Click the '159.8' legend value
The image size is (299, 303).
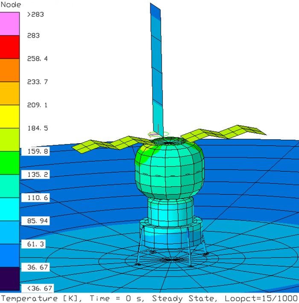(x=38, y=151)
